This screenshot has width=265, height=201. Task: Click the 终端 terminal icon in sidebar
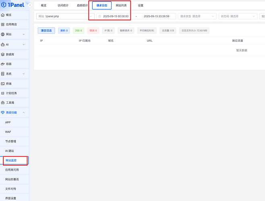(3, 84)
